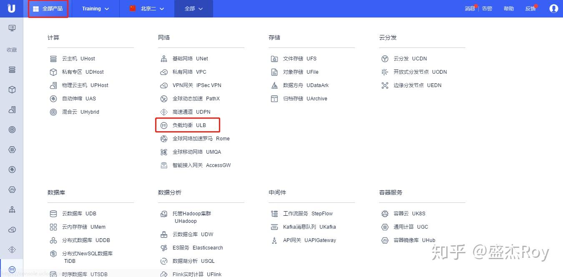This screenshot has height=277, width=563.
Task: Select the 云数据库 UDB icon
Action: (53, 213)
